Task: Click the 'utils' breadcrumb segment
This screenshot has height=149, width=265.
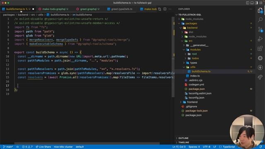Action: [41, 15]
